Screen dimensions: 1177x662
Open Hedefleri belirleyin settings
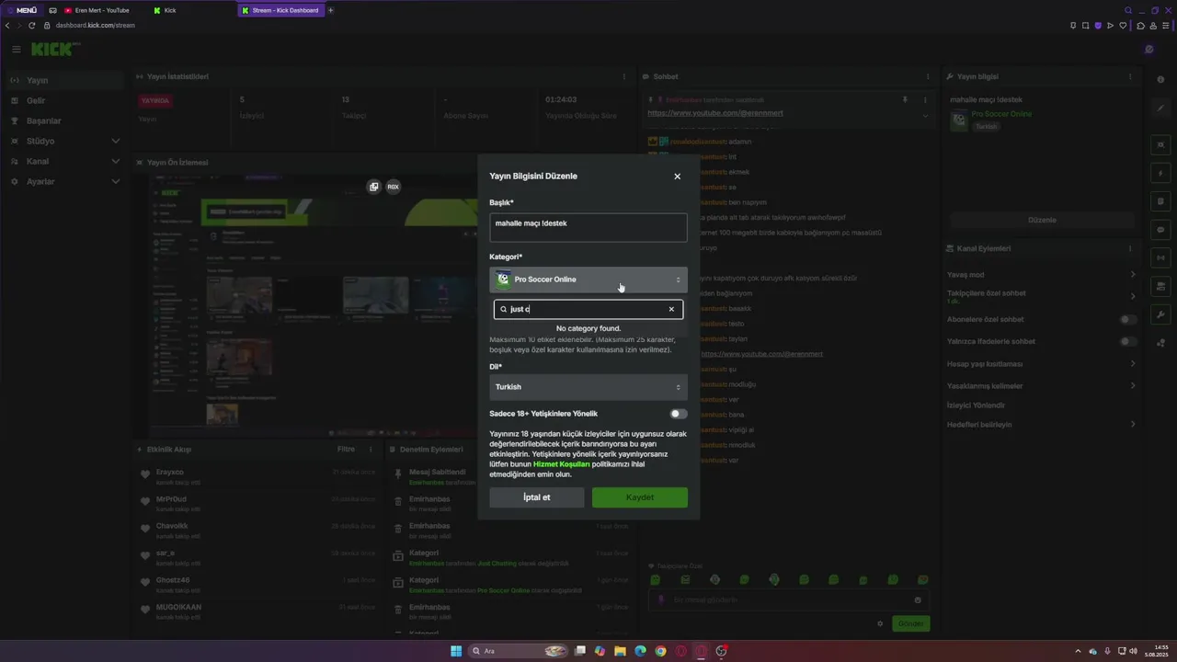[x=1042, y=425]
